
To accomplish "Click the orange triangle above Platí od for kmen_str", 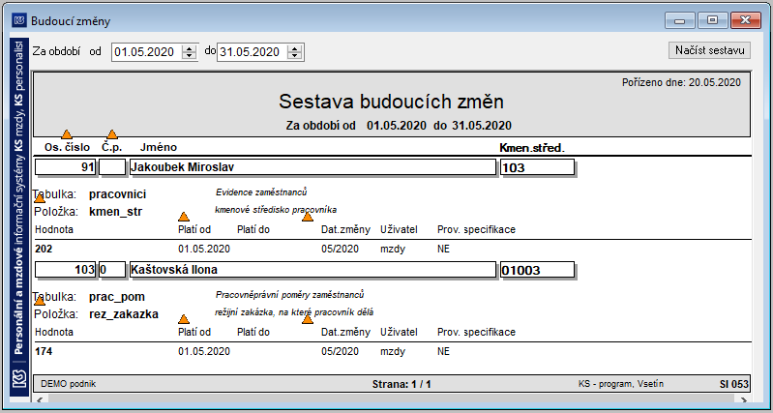I will point(184,217).
